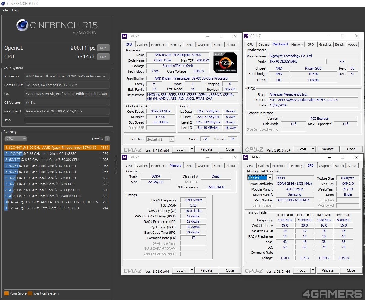Viewport: 365px width, 300px height.
Task: Switch to Caches tab in CPU window
Action: pyautogui.click(x=142, y=45)
